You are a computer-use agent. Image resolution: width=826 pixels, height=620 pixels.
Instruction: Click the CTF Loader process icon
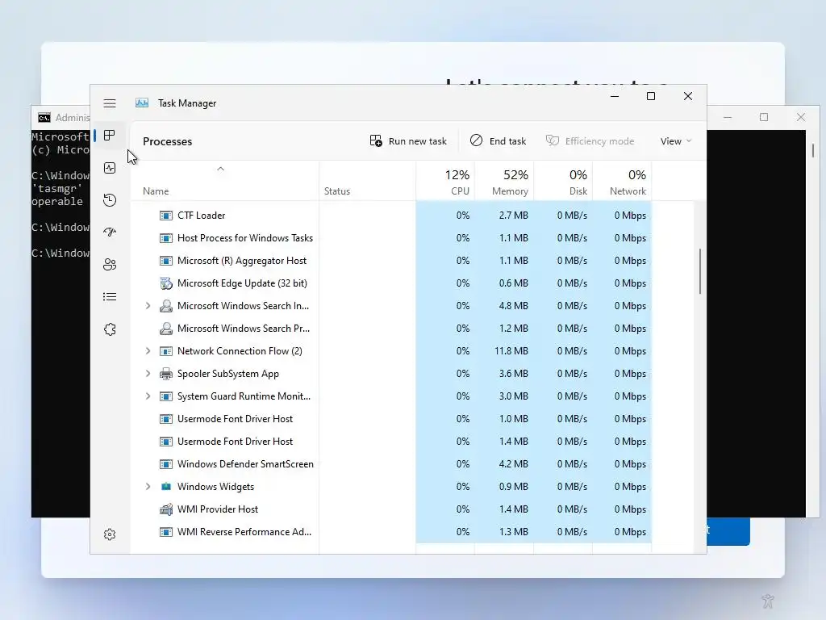[x=166, y=215]
